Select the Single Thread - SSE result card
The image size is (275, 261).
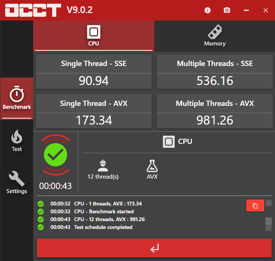tap(94, 72)
